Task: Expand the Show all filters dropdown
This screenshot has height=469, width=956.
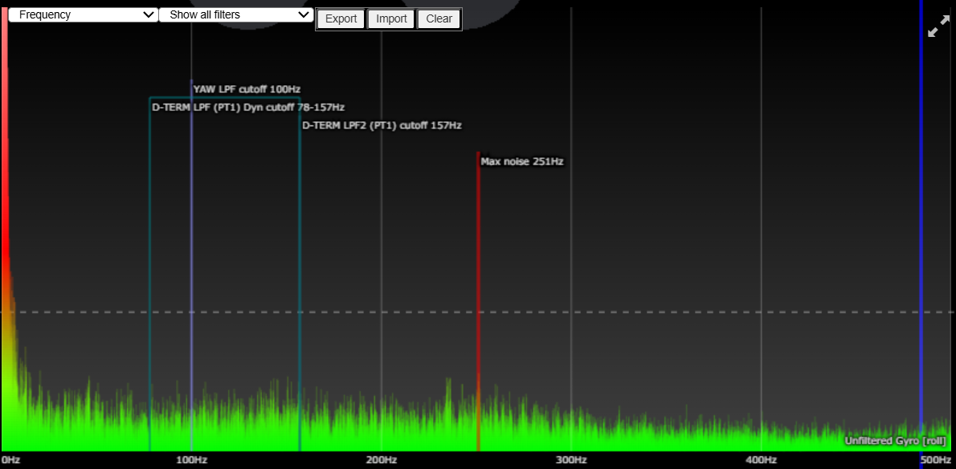Action: click(x=236, y=14)
